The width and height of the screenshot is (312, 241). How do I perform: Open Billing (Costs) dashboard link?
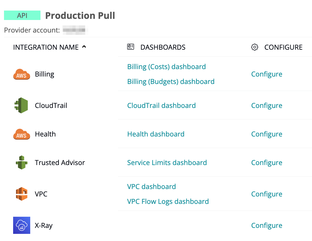[166, 67]
